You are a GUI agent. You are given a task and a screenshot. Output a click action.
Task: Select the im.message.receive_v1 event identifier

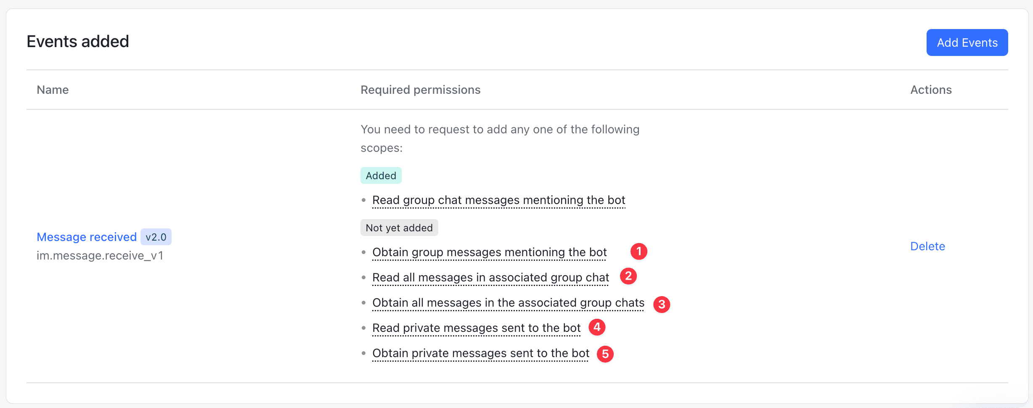coord(100,256)
